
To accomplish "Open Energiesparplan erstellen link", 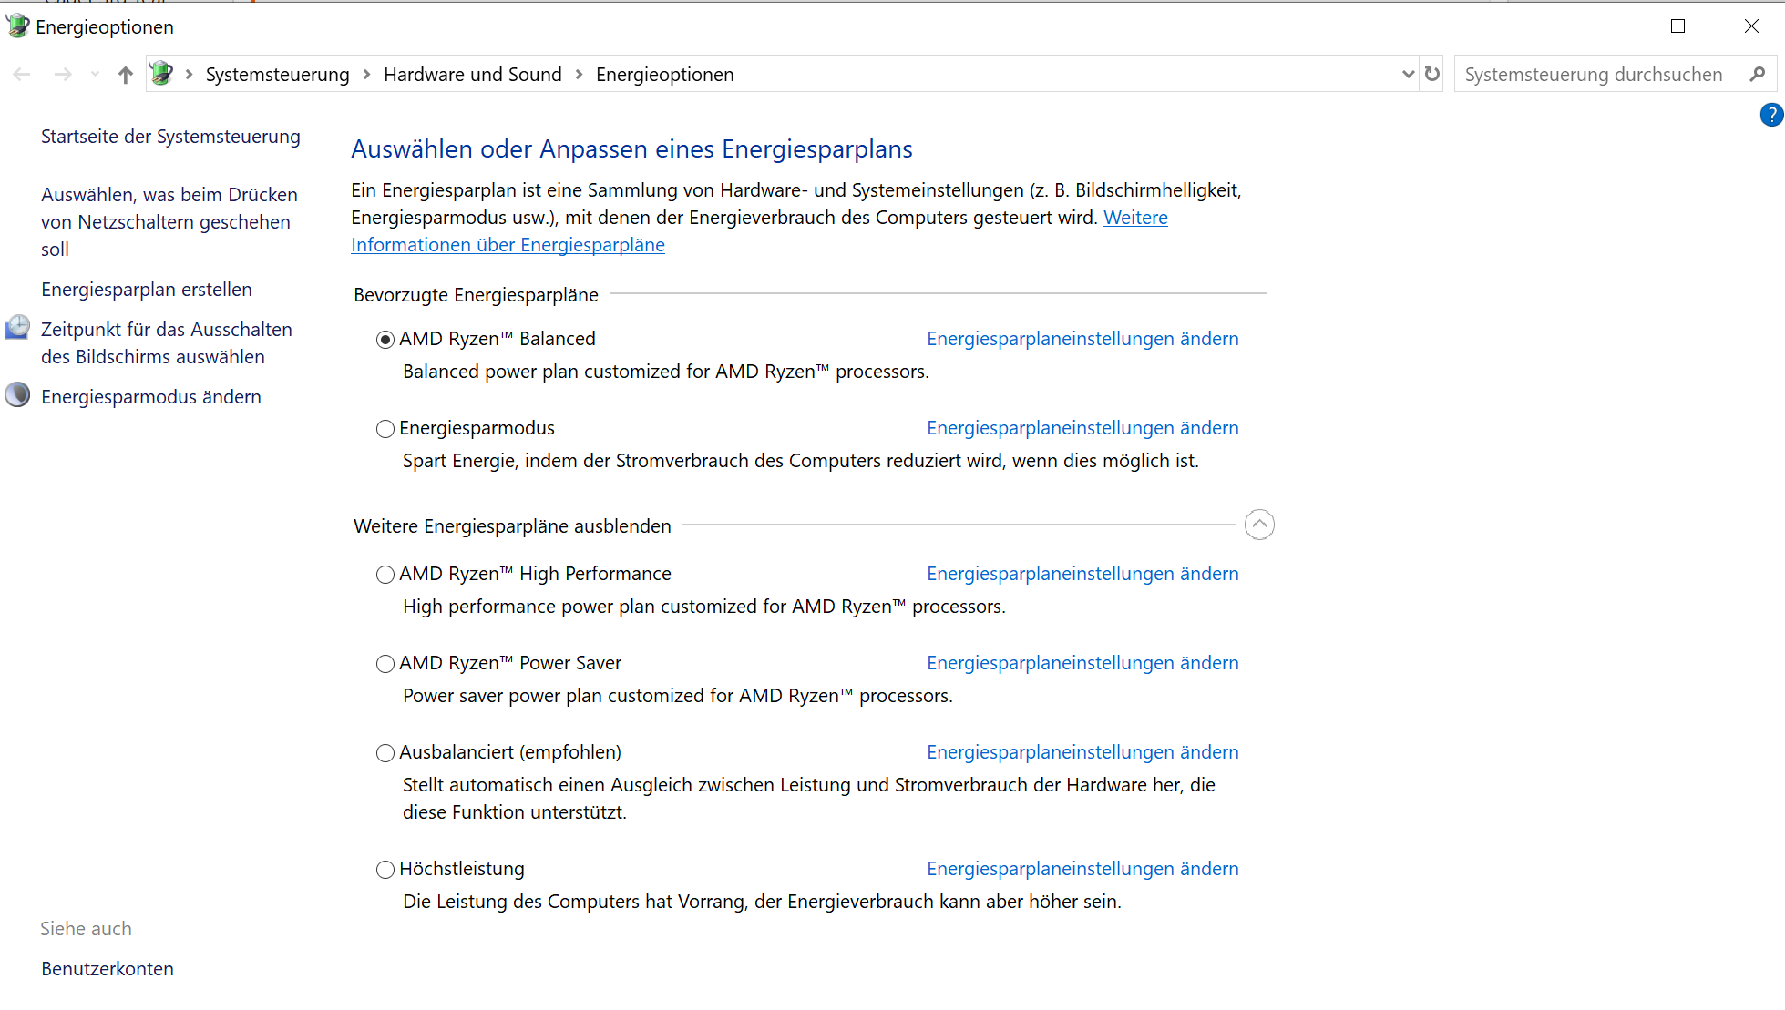I will click(x=147, y=290).
